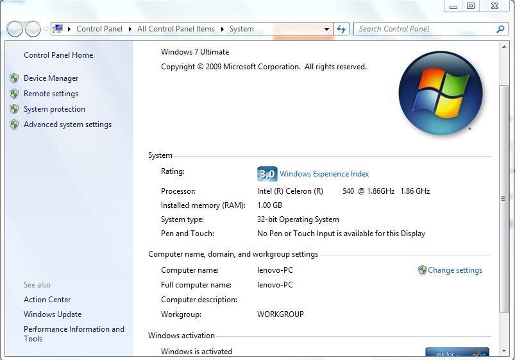Screen dimensions: 515x360
Task: Click the Copyright 2009 Microsoft line
Action: [x=264, y=67]
